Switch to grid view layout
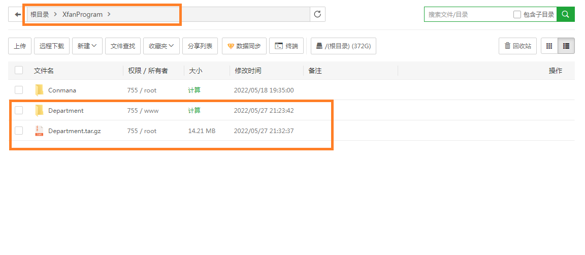 click(x=549, y=46)
